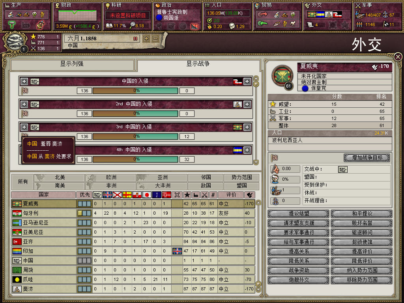The image size is (404, 303).
Task: Toggle priority boxes for 爪哇 row
Action: pyautogui.click(x=84, y=280)
